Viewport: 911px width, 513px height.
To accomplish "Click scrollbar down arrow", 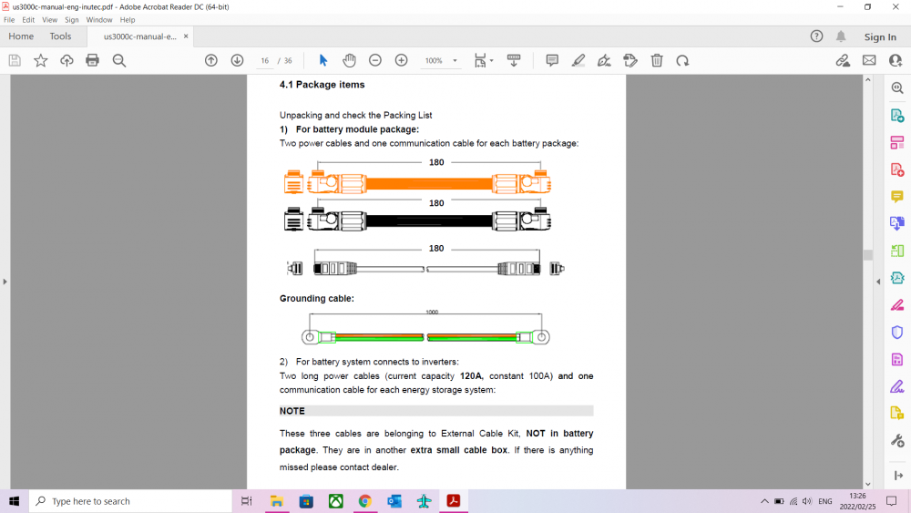I will (x=868, y=484).
